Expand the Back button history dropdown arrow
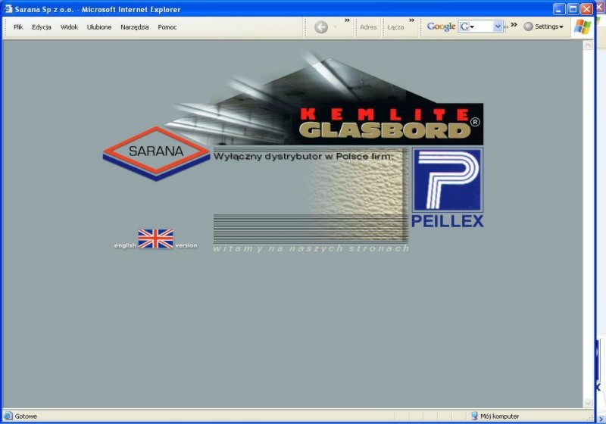Image resolution: width=606 pixels, height=424 pixels. point(335,27)
